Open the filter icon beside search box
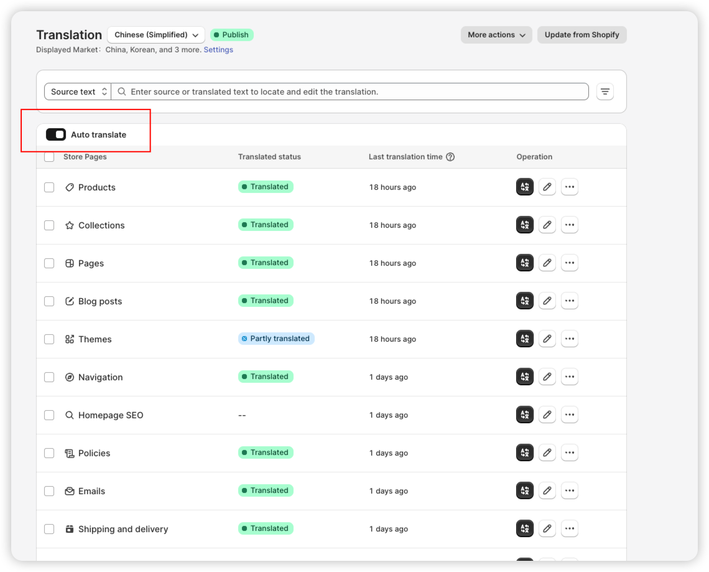This screenshot has height=572, width=709. point(605,92)
